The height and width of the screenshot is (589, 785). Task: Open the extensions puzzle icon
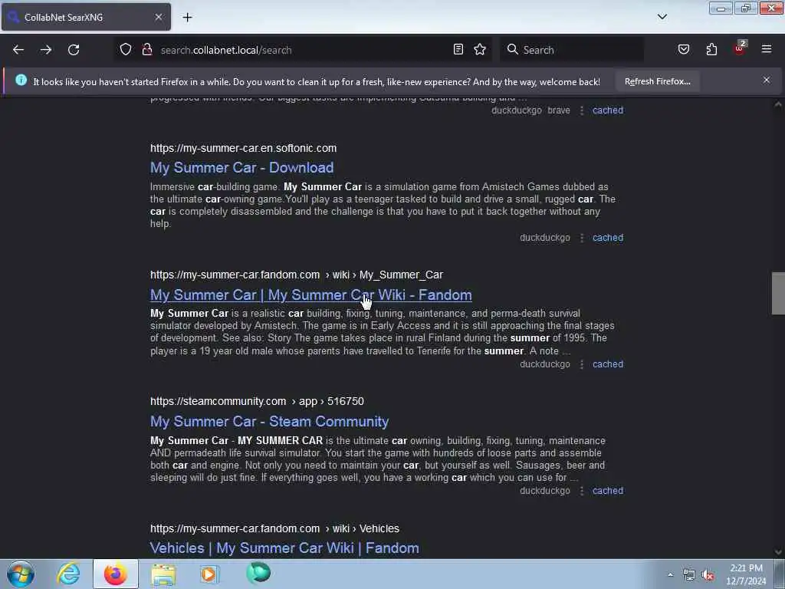[x=711, y=50]
